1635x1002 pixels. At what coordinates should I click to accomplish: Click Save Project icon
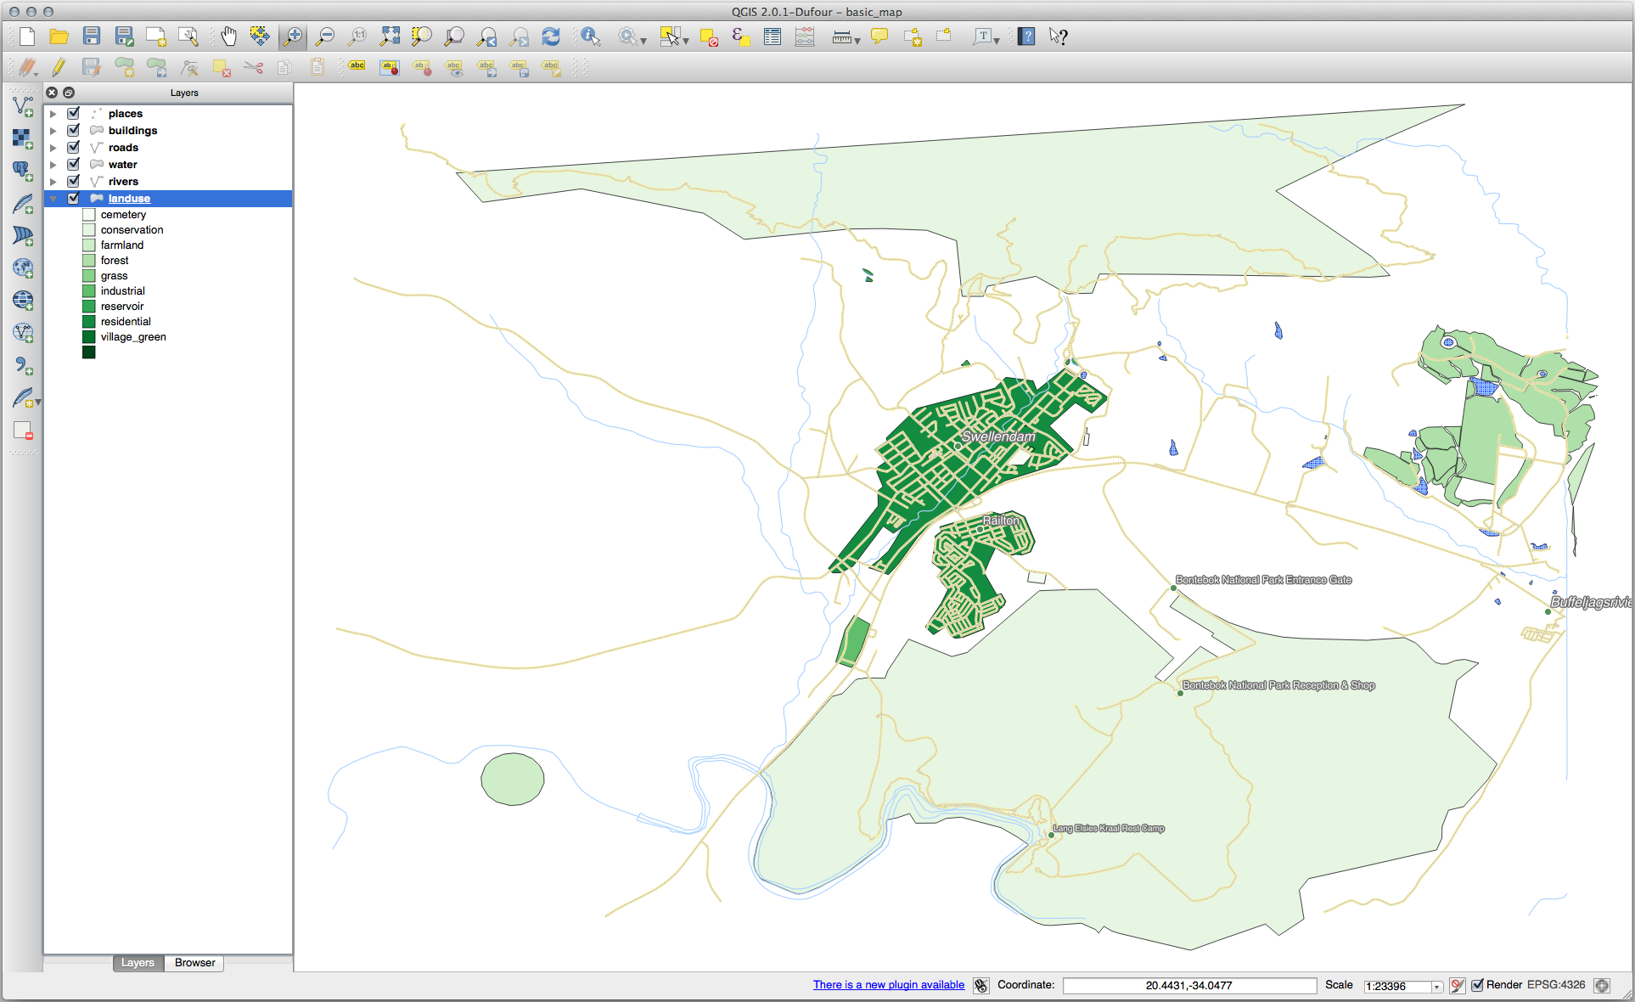coord(92,37)
